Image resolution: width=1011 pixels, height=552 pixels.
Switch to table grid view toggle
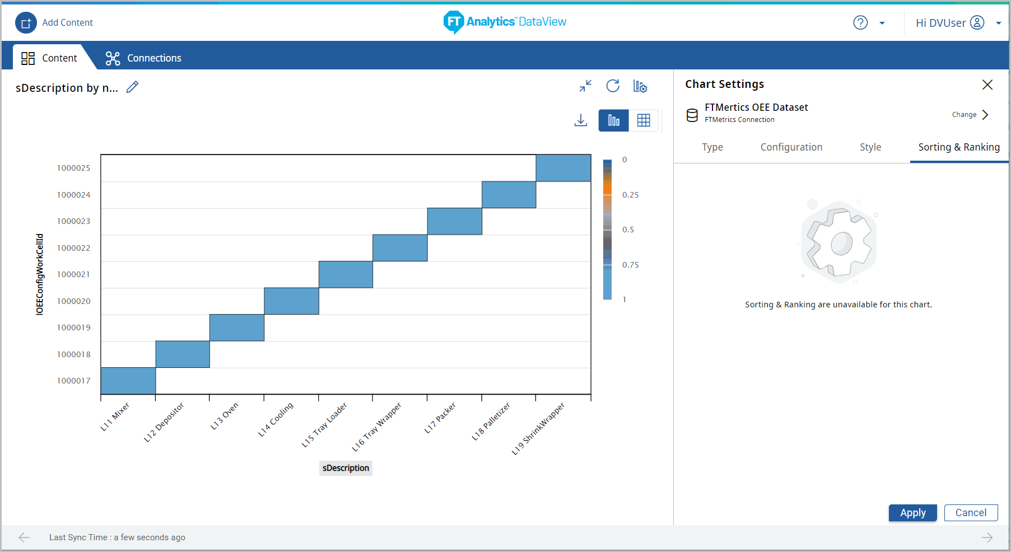click(x=644, y=120)
